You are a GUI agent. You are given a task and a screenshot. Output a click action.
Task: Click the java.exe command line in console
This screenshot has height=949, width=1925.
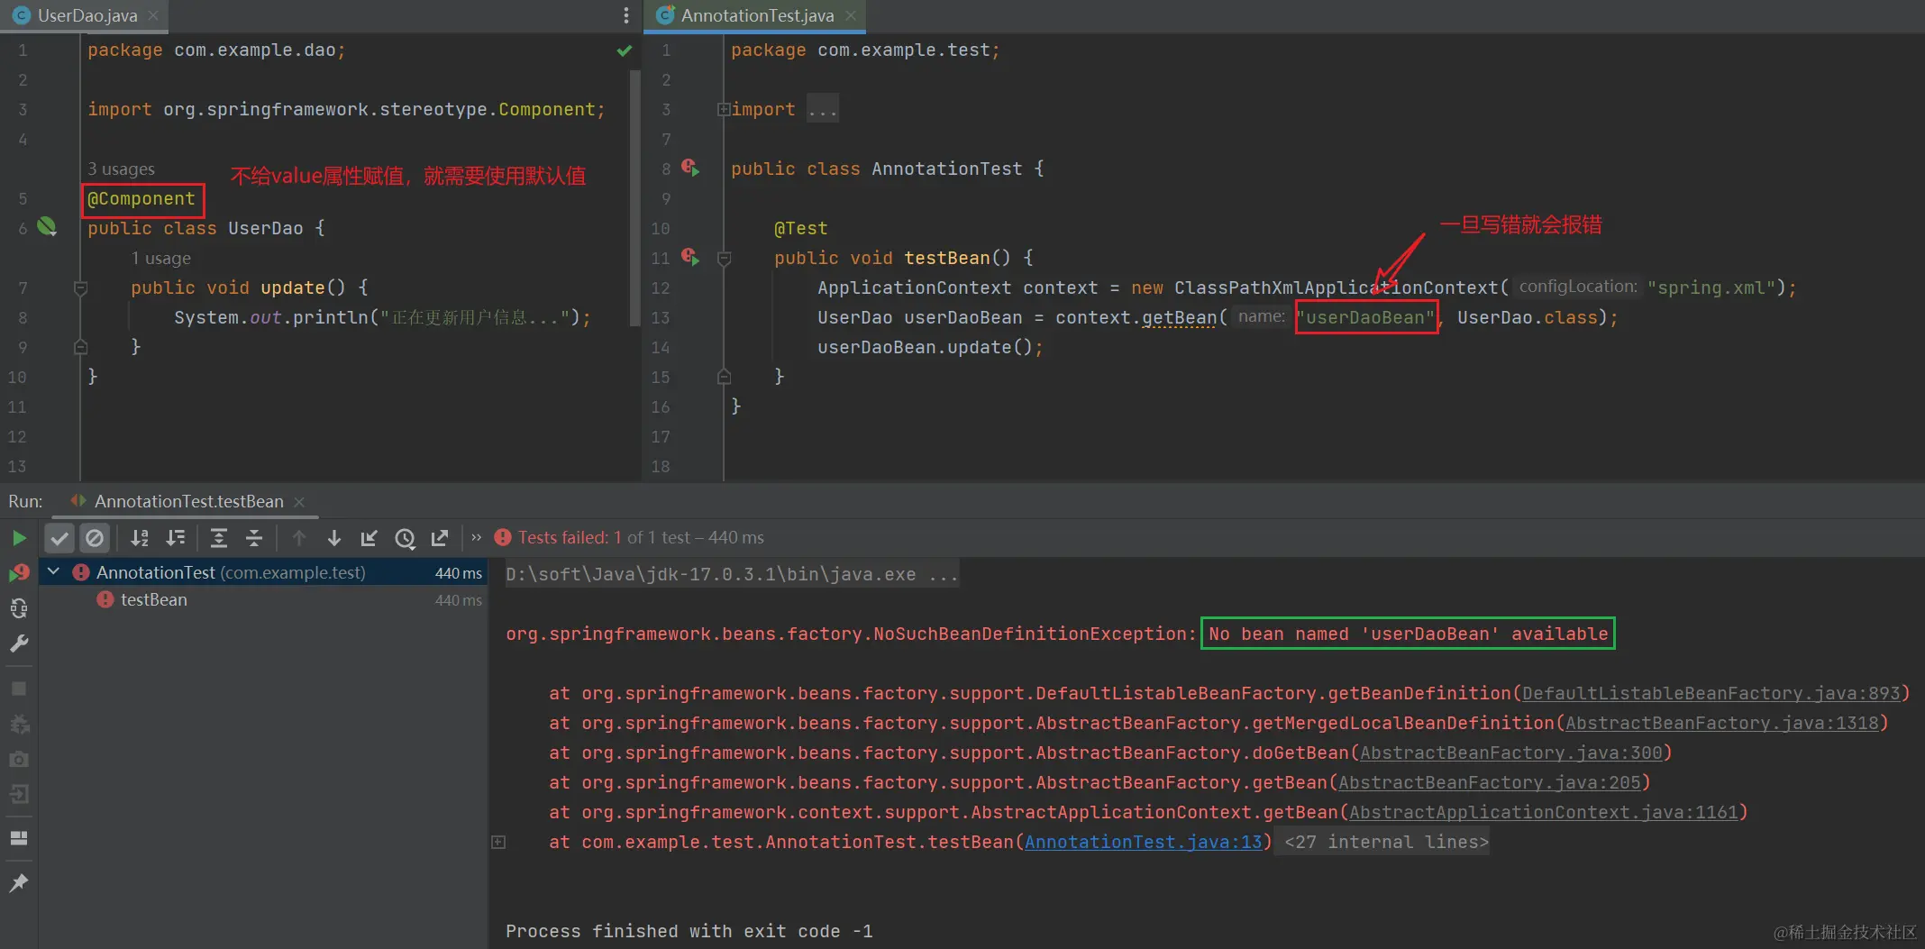(733, 574)
